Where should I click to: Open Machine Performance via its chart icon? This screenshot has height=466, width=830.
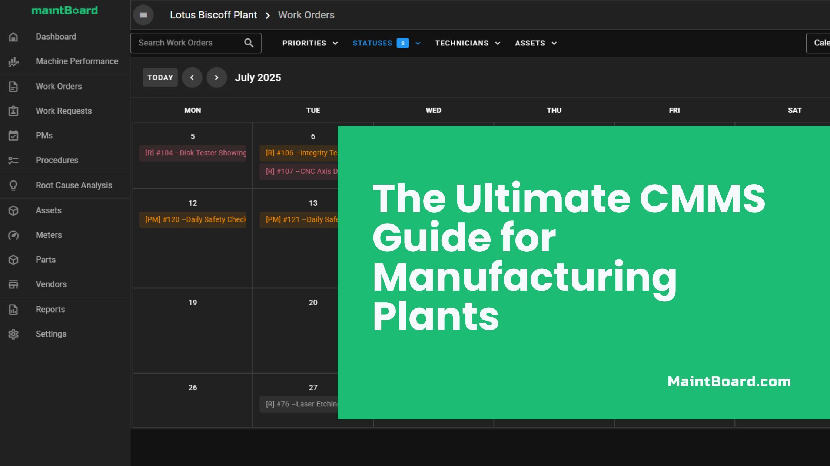click(13, 61)
